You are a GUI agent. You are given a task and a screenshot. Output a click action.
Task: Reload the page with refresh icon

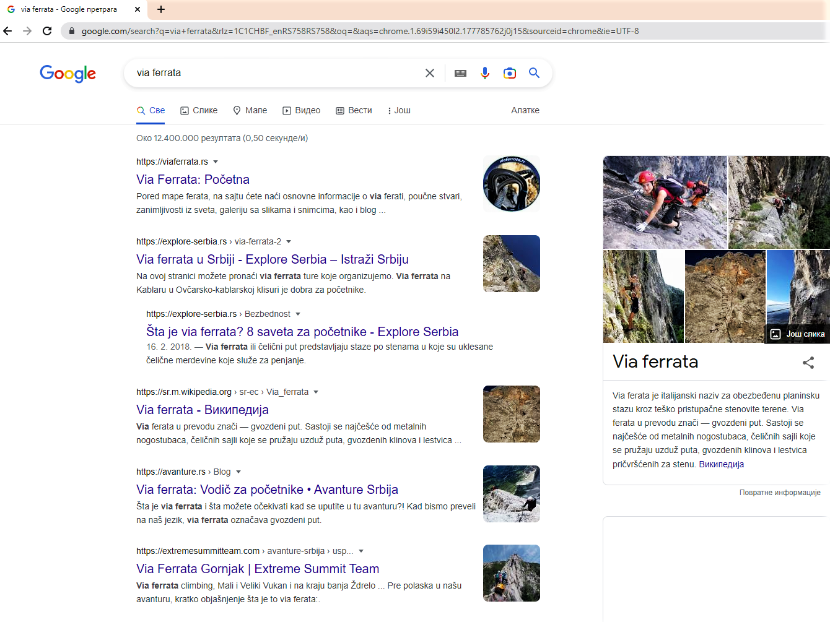(47, 31)
